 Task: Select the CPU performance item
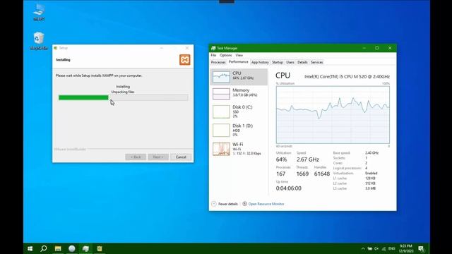(x=239, y=77)
